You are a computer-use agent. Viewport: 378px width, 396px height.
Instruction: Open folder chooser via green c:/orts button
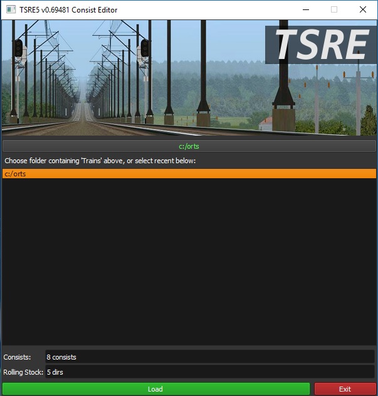pos(189,146)
